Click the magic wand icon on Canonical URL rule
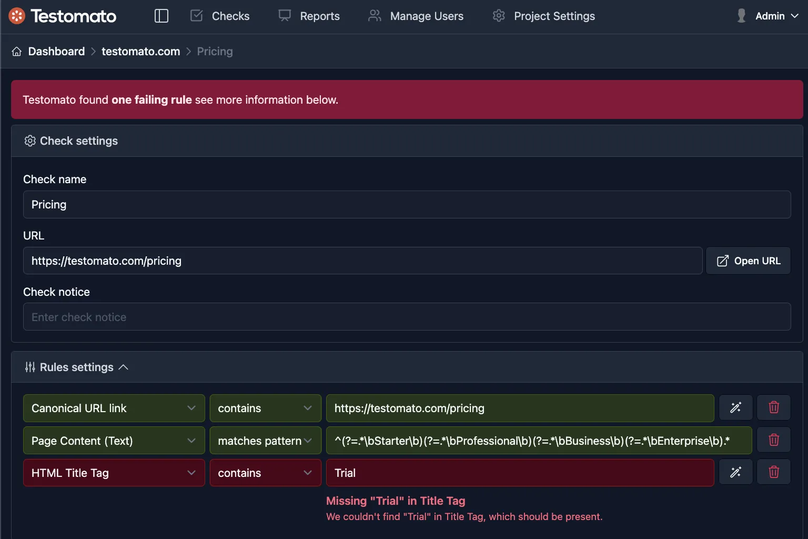 pos(735,407)
